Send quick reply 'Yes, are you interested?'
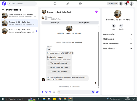This screenshot has height=101, width=137. pos(59,63)
